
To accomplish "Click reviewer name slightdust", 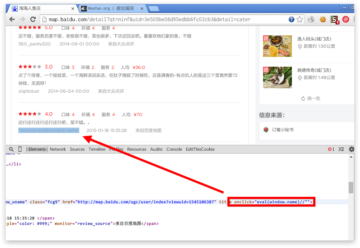I will [x=29, y=91].
